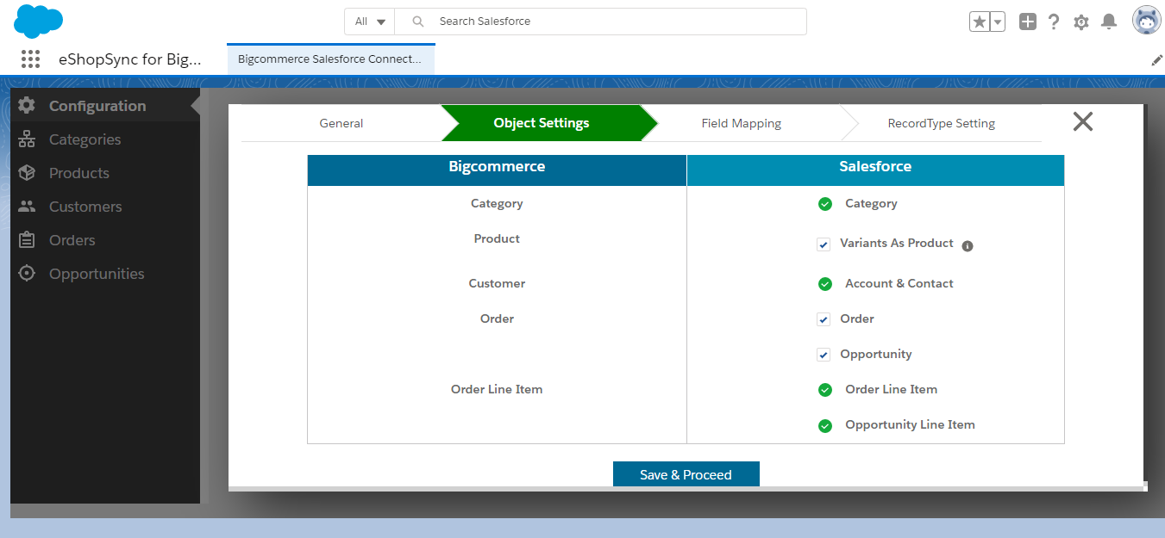Open the notifications bell

(x=1109, y=22)
